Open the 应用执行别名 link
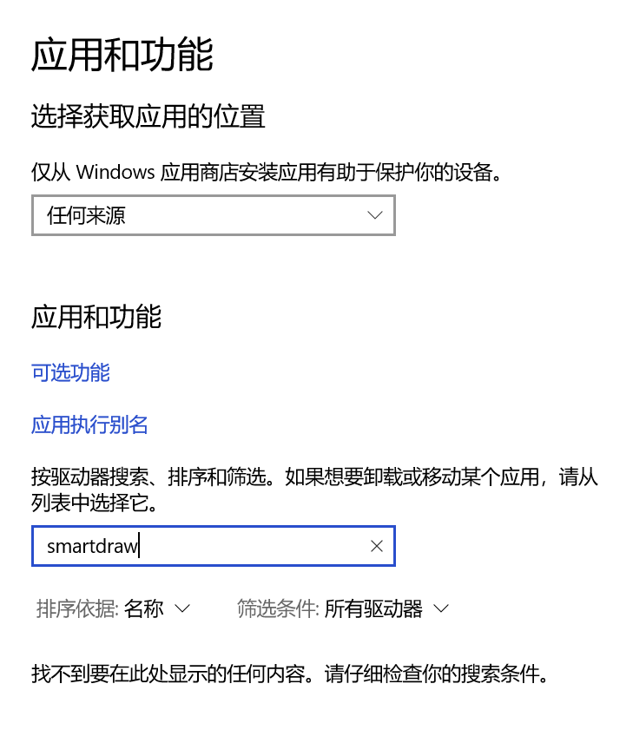Viewport: 633px width, 743px height. point(89,424)
